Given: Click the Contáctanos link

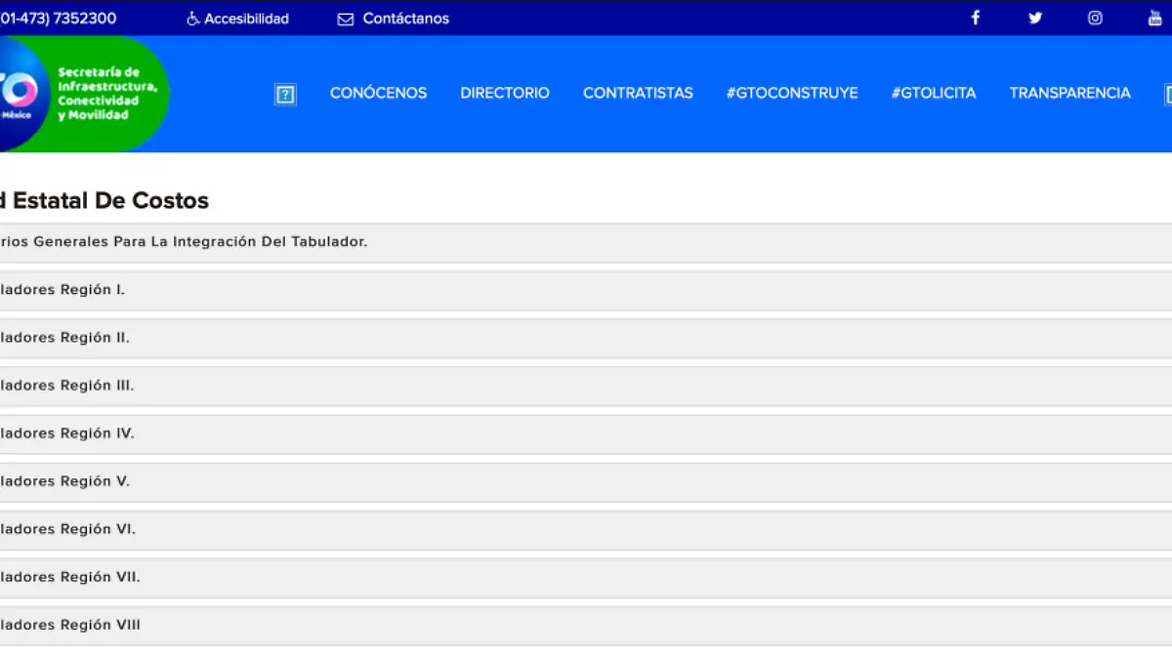Looking at the screenshot, I should click(x=405, y=19).
